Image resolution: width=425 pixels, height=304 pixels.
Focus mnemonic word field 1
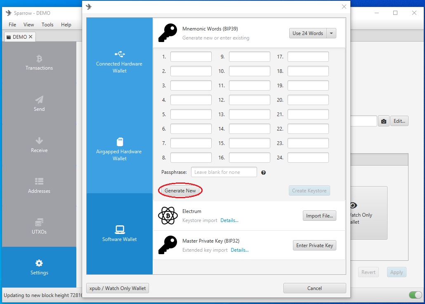point(191,56)
